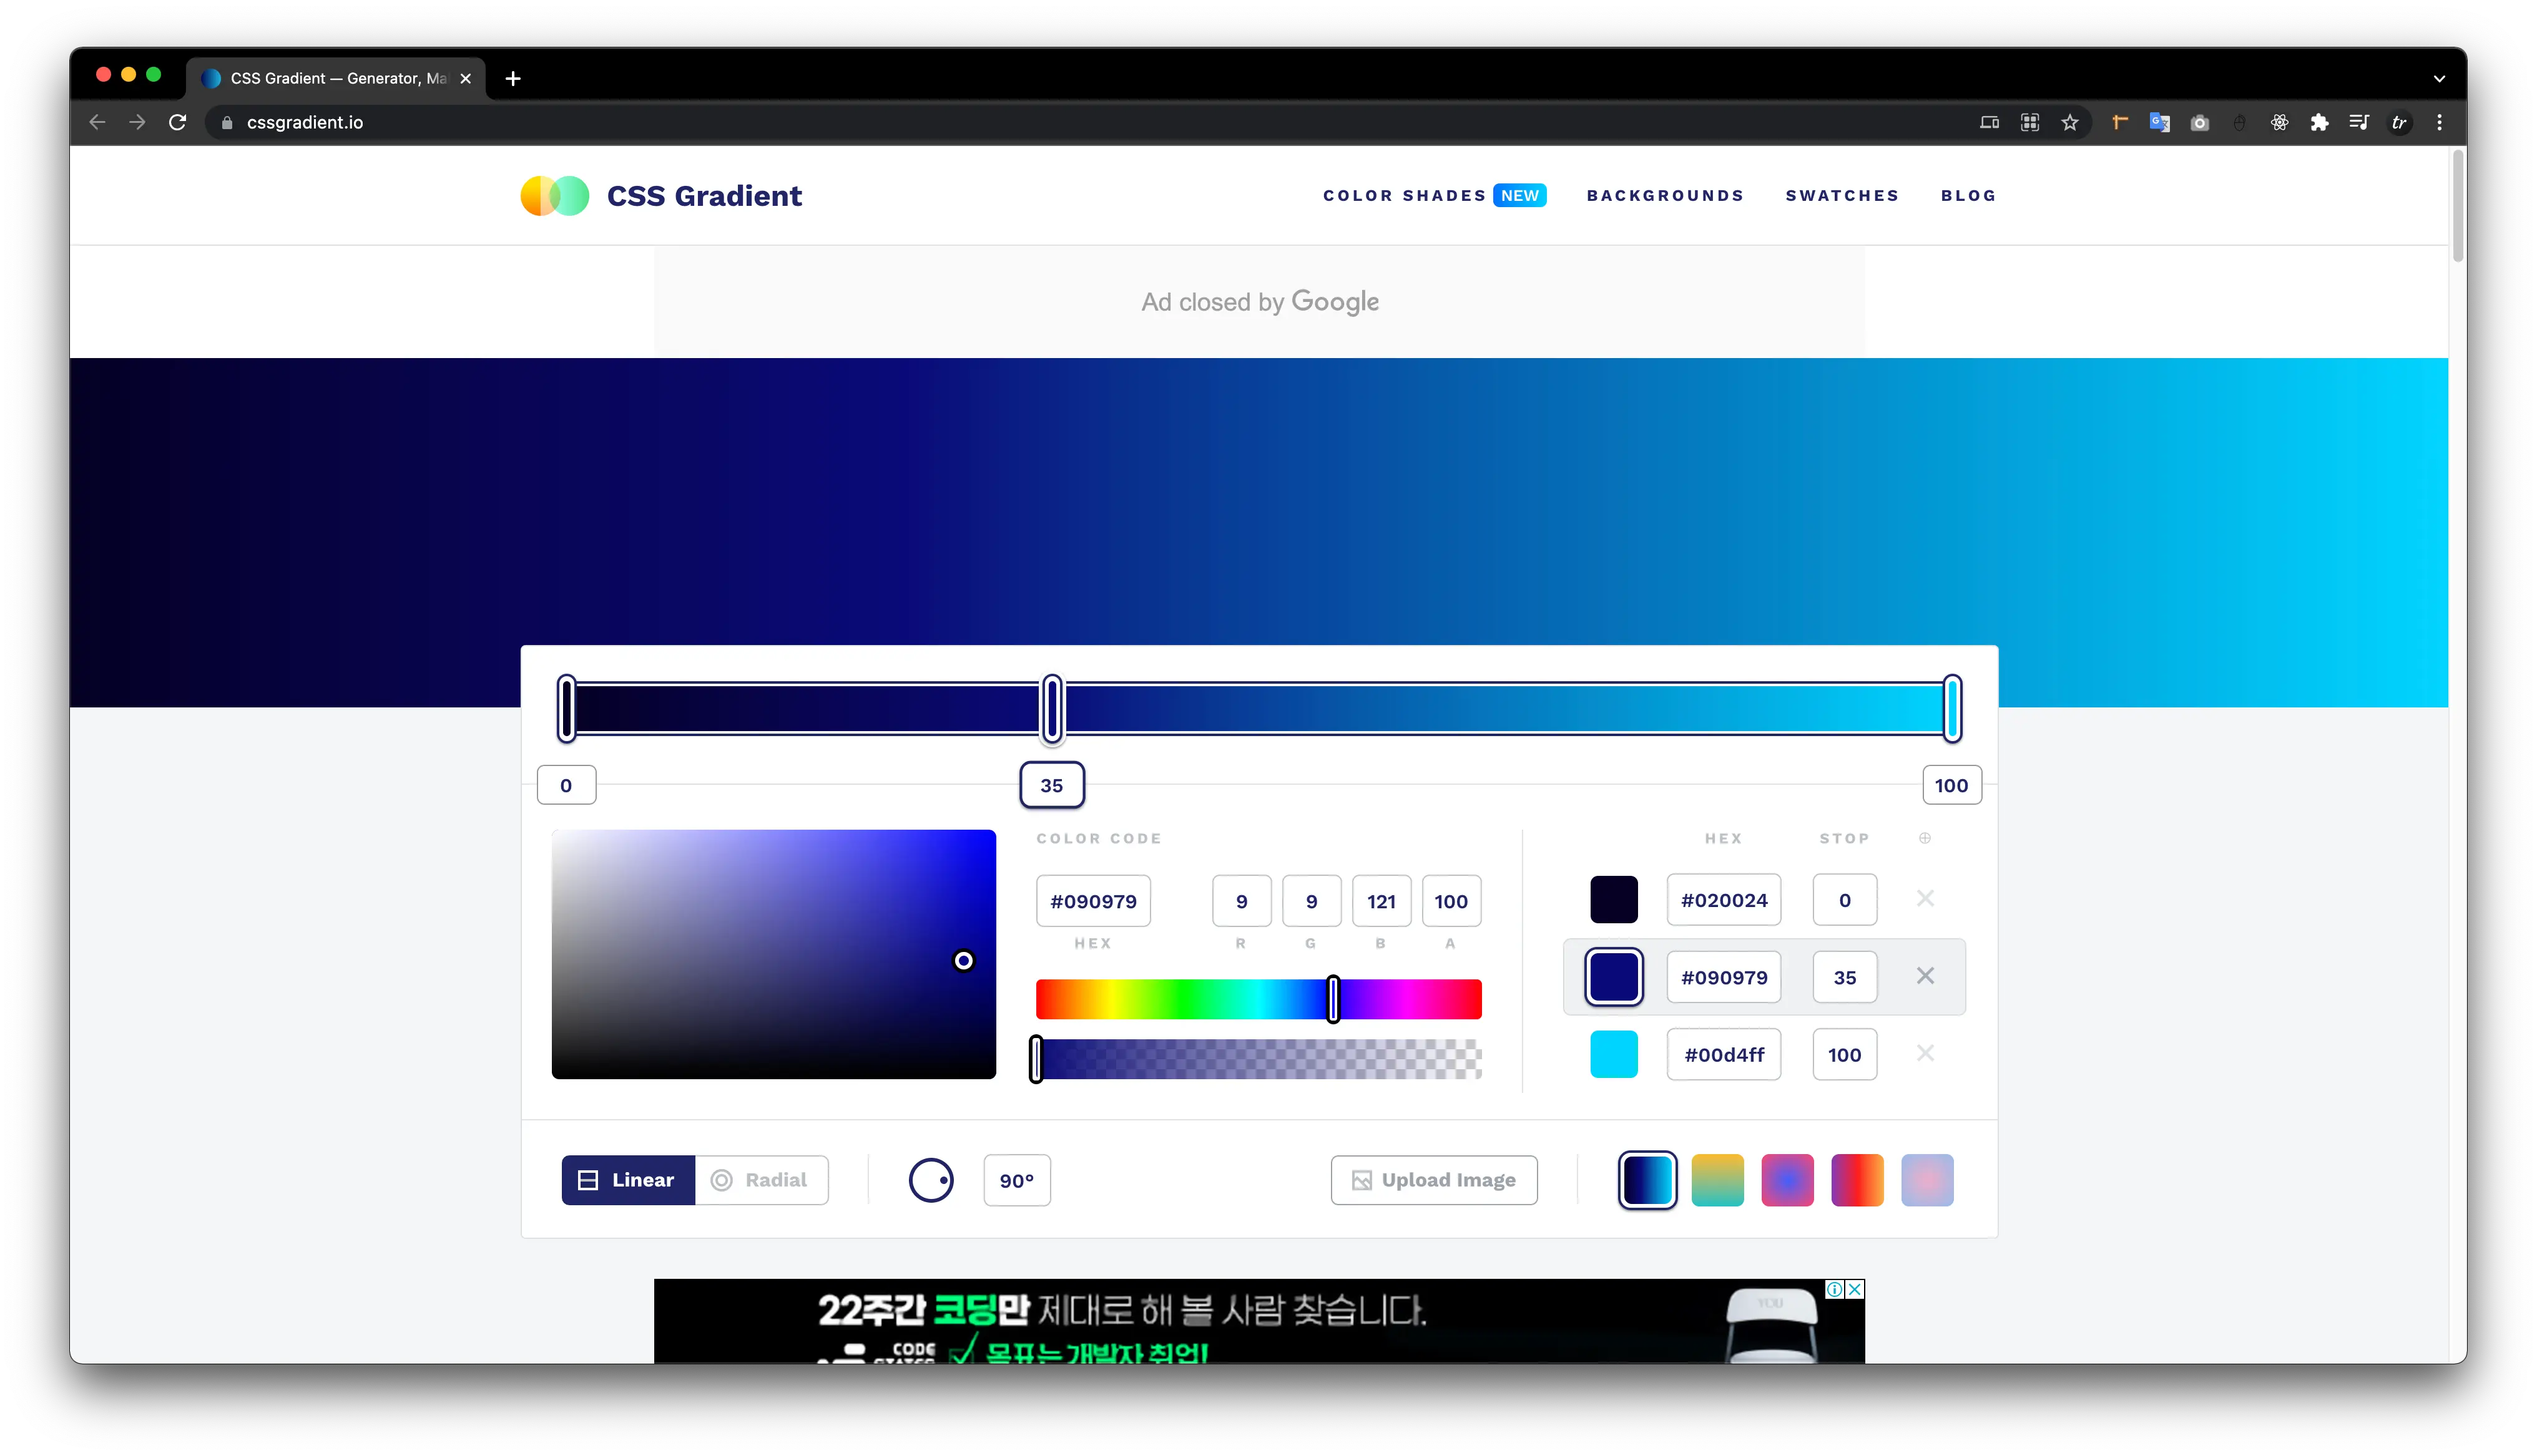This screenshot has height=1456, width=2537.
Task: Click the CSS Gradient logo
Action: click(x=661, y=196)
